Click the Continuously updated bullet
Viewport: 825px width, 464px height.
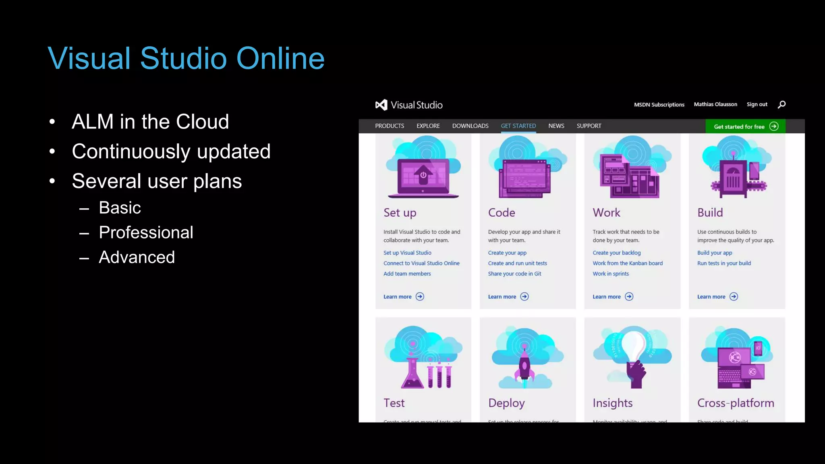pyautogui.click(x=171, y=151)
